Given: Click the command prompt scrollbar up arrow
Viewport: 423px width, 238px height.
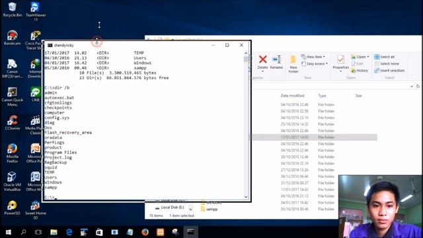Looking at the screenshot, I should (246, 53).
